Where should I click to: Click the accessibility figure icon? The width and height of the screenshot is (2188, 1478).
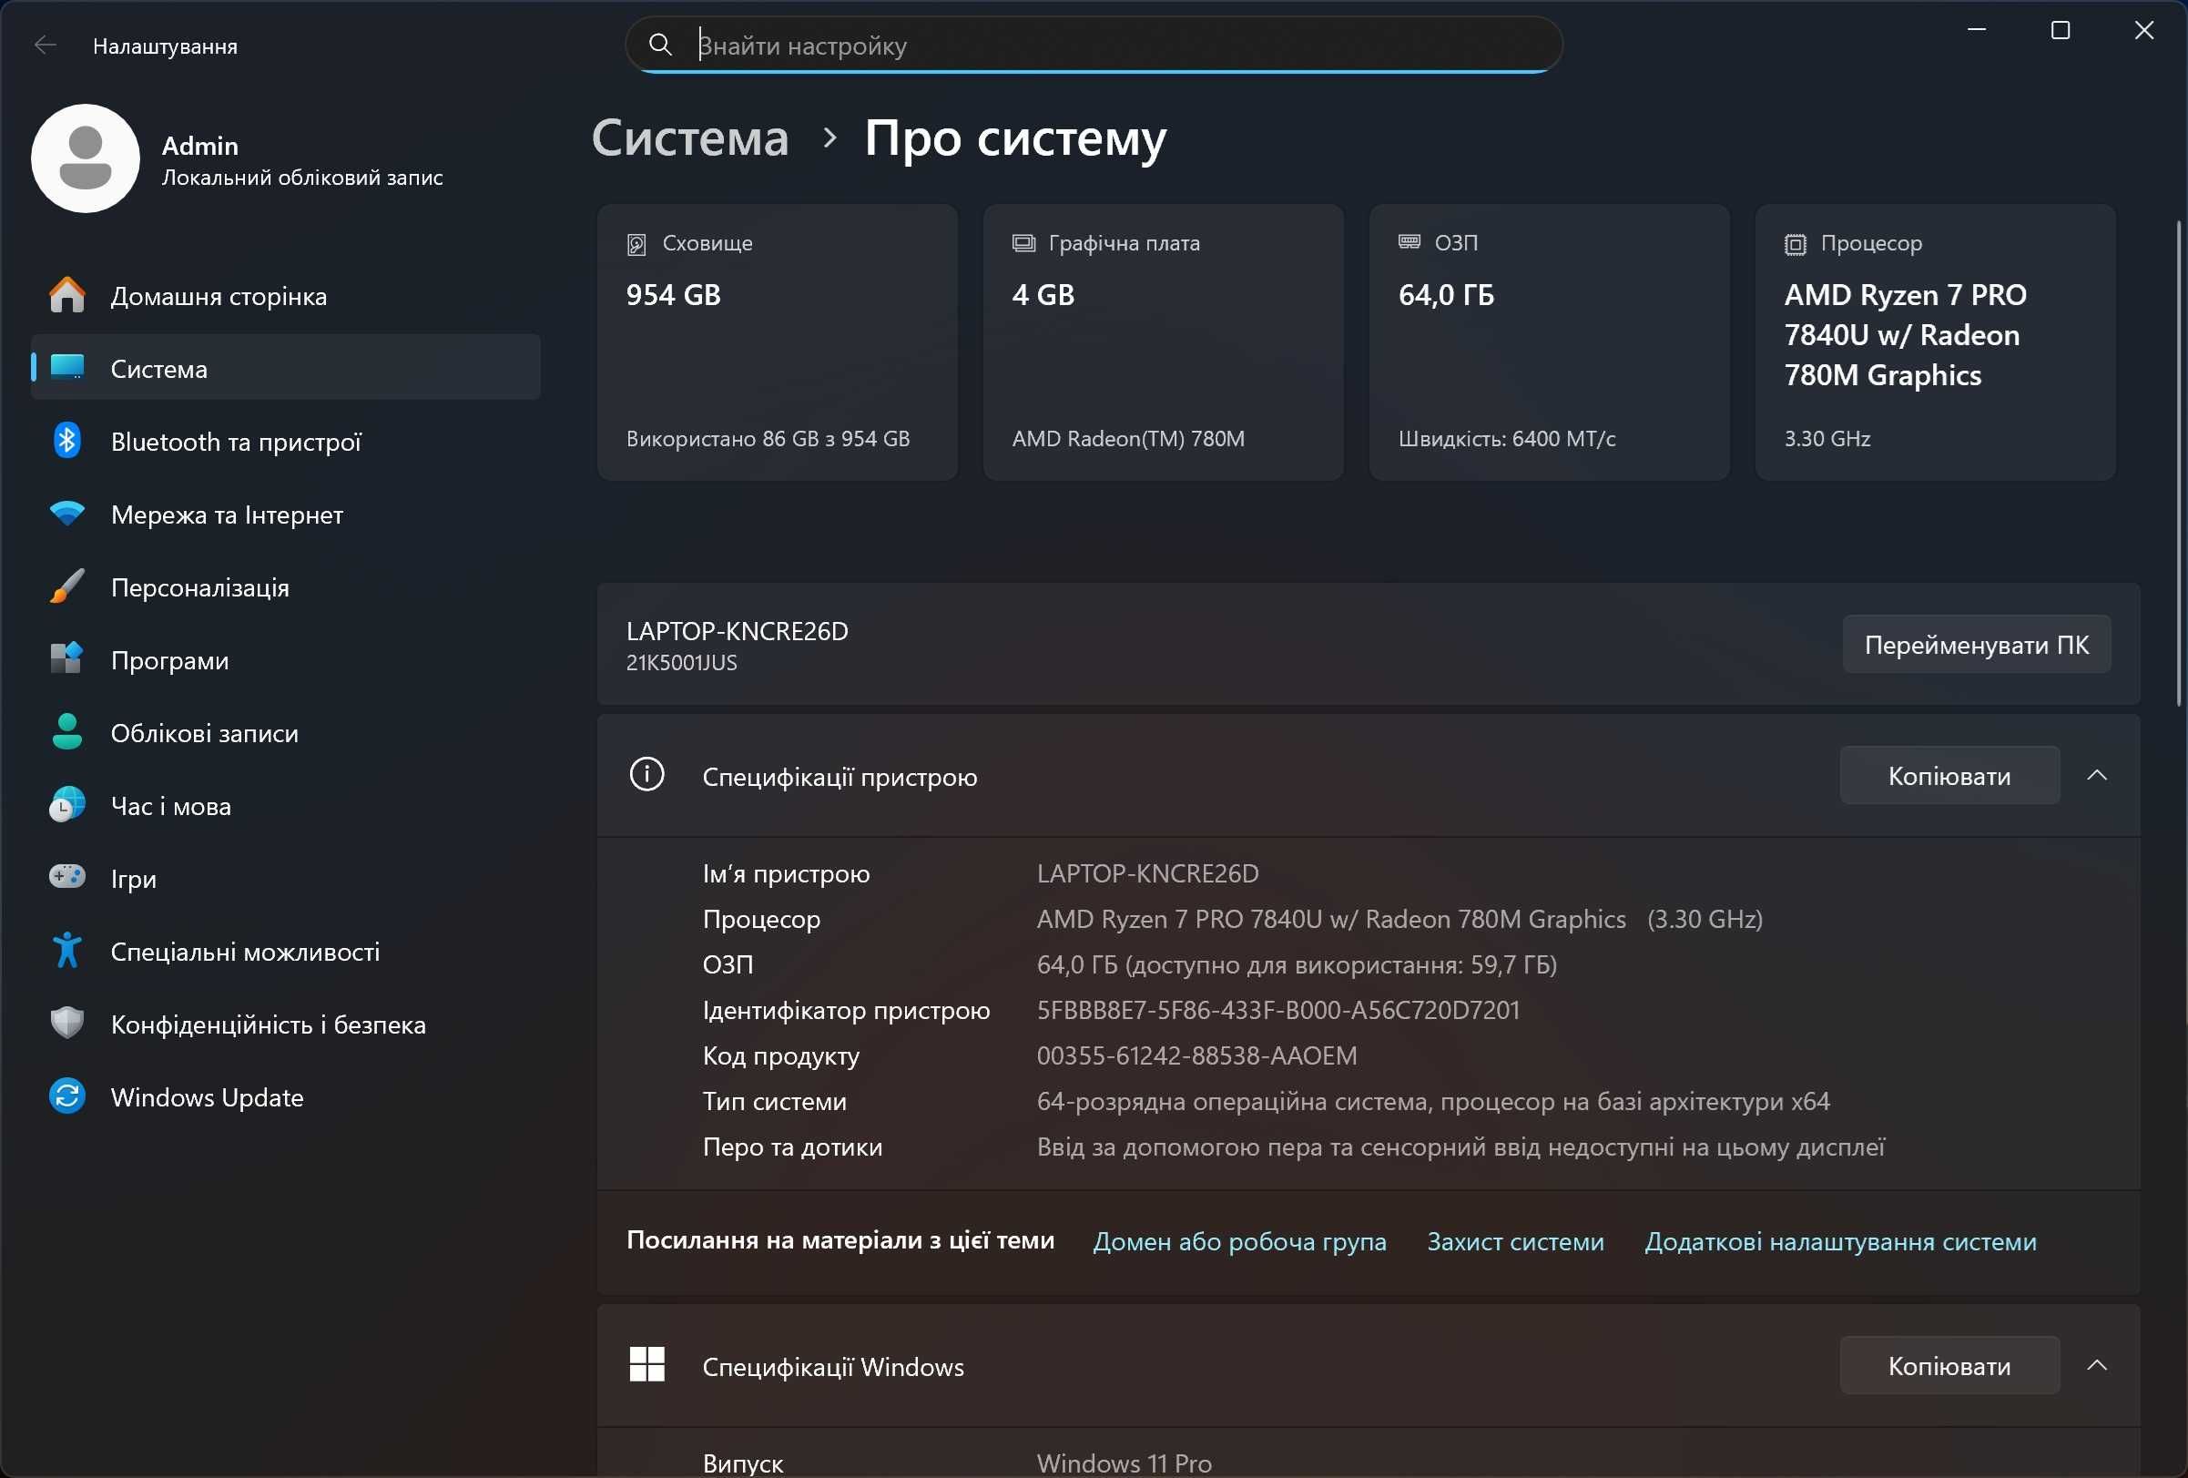[66, 951]
